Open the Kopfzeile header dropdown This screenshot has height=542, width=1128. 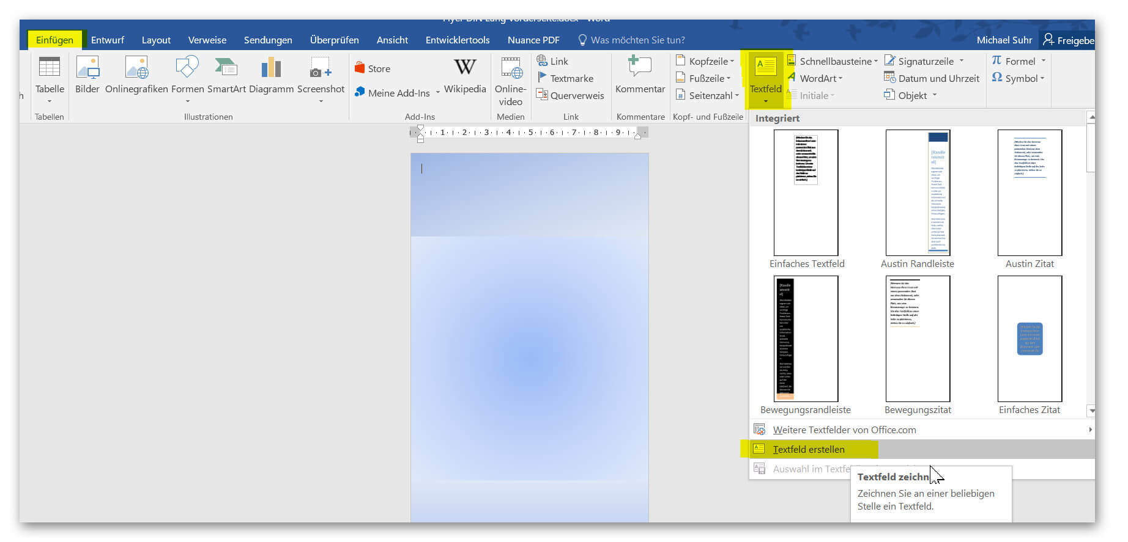click(705, 61)
